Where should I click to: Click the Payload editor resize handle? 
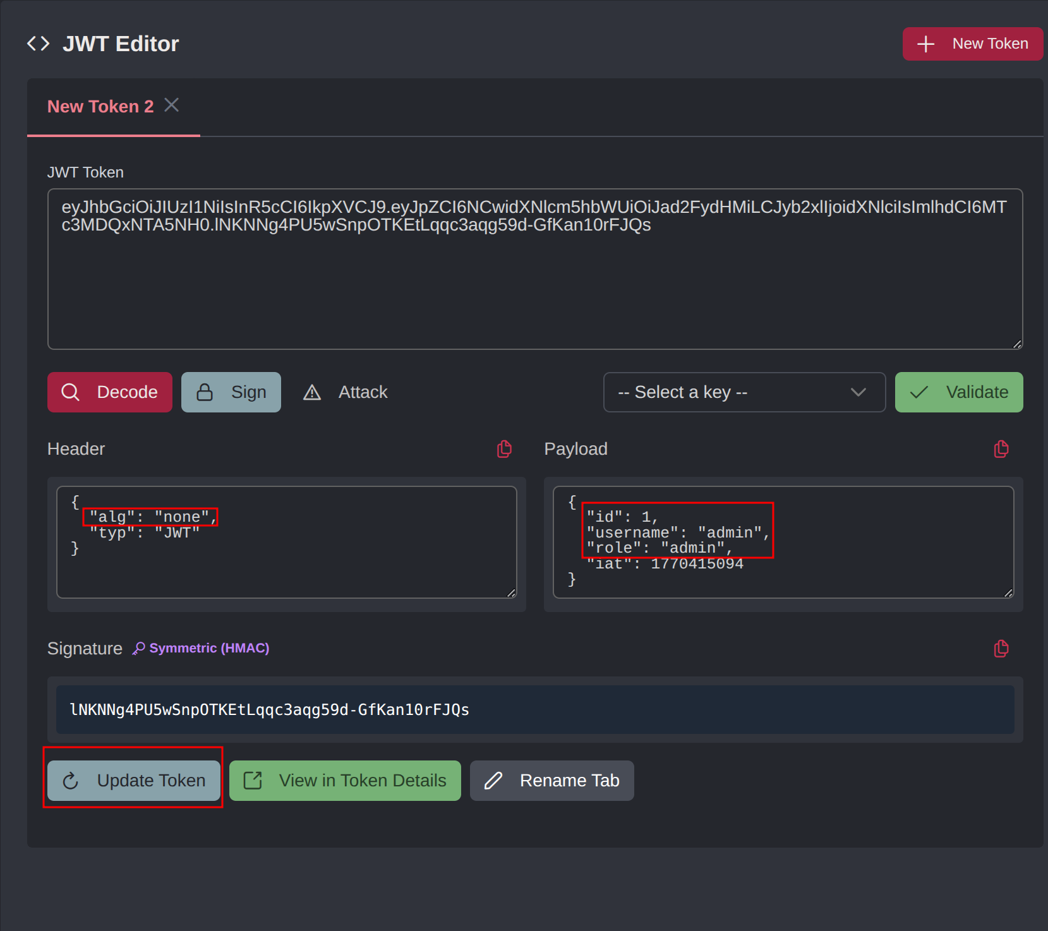click(x=1008, y=592)
